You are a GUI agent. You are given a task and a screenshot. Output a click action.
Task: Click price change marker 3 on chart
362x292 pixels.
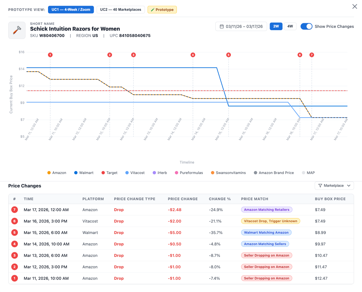[133, 55]
